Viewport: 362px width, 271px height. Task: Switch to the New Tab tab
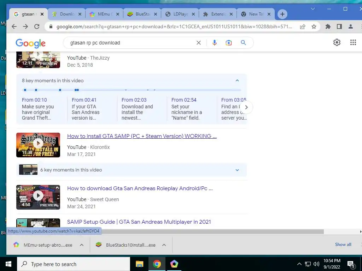(255, 14)
